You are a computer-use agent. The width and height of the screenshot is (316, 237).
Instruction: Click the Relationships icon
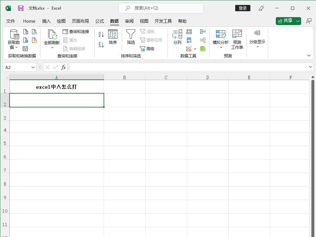203,40
